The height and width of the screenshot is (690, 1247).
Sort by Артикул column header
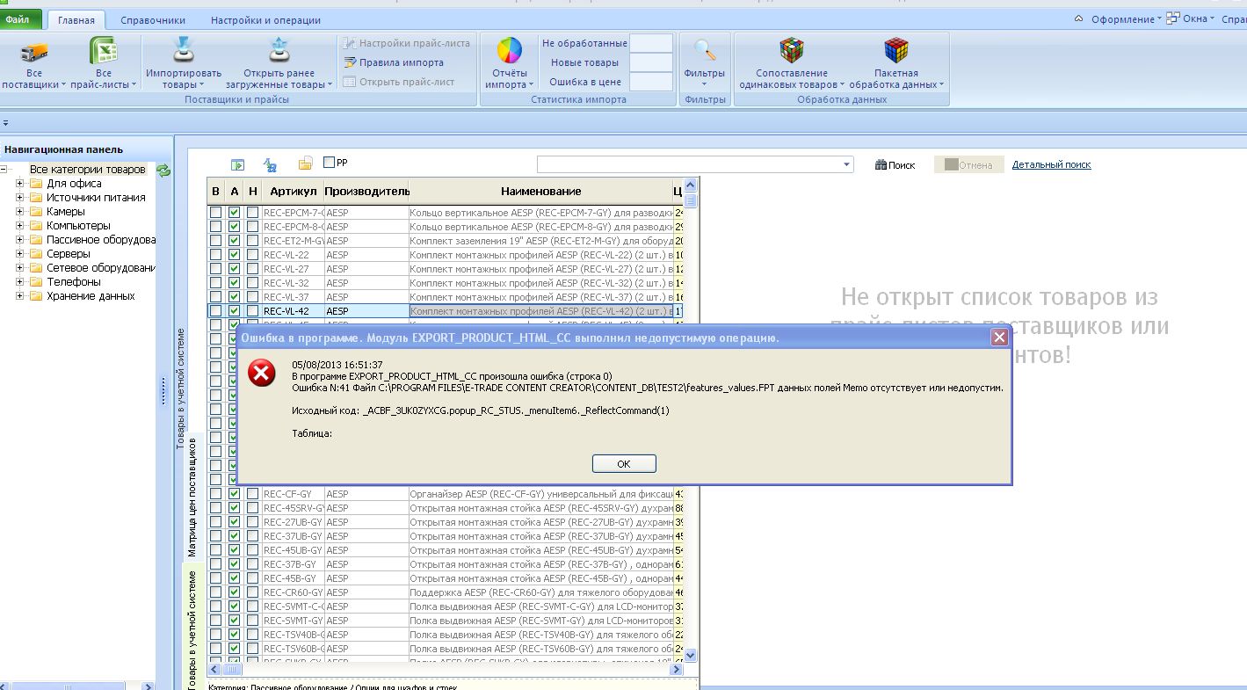(x=293, y=191)
